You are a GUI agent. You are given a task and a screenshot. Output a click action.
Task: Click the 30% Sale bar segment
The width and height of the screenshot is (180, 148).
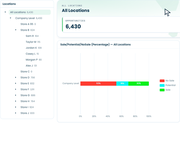139,83
